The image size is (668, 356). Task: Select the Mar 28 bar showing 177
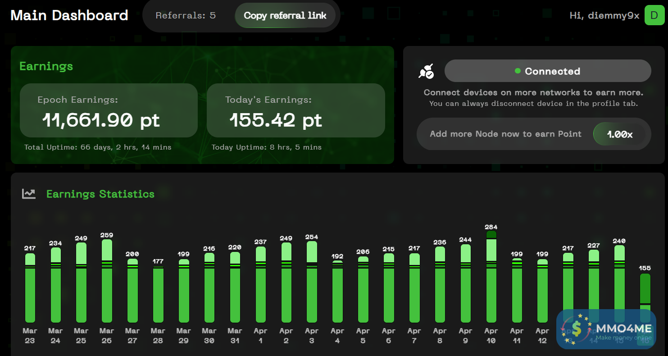tap(158, 294)
